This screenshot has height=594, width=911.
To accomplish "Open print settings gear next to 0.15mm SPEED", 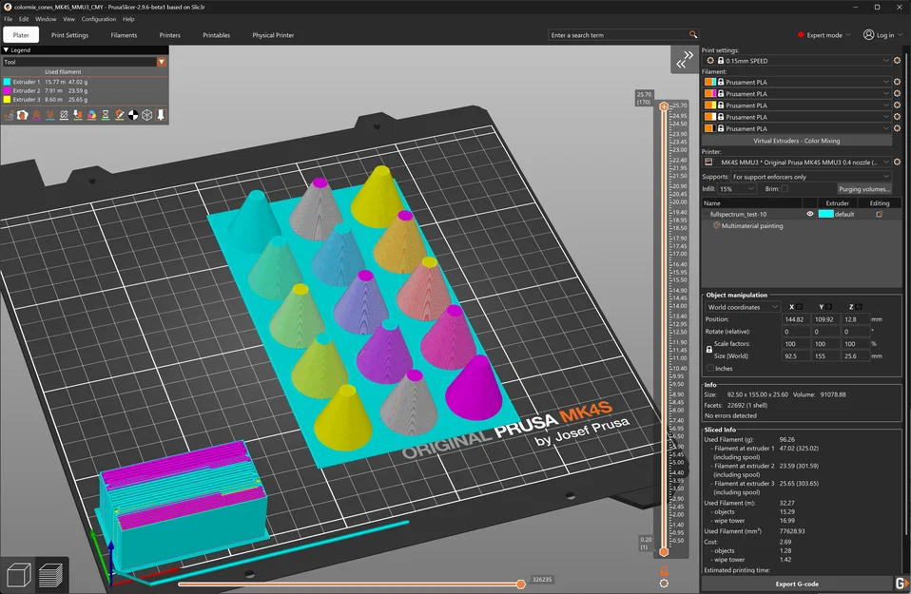I will click(897, 61).
